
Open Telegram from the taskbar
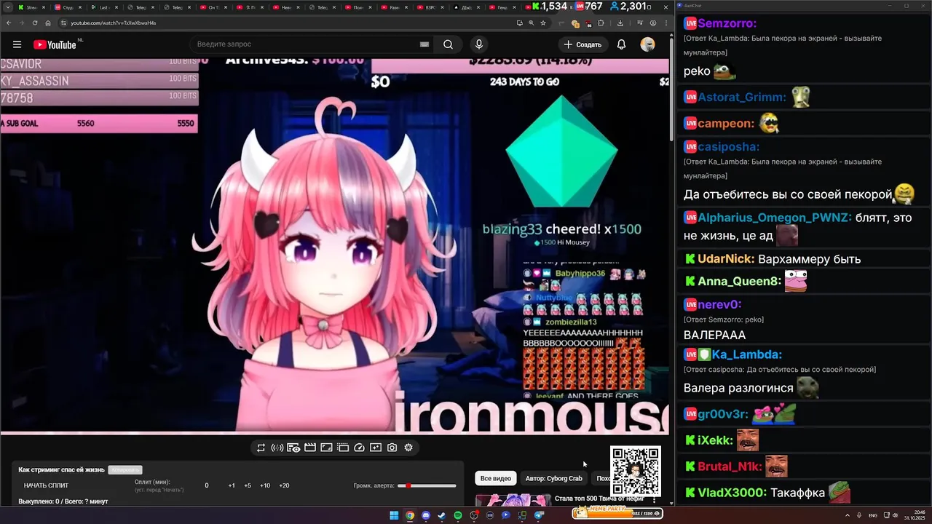[539, 515]
